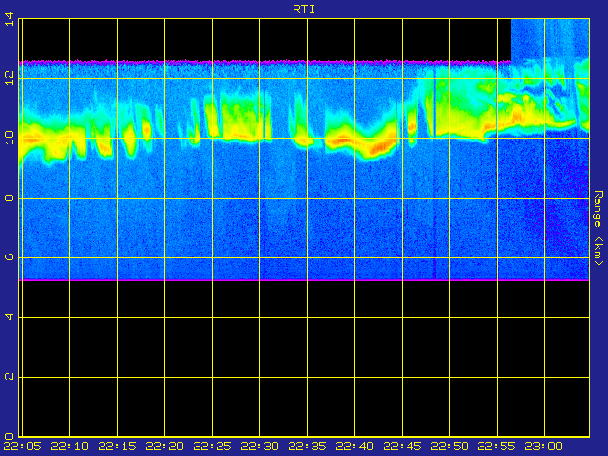Select the 22:20 time axis label

[x=164, y=446]
